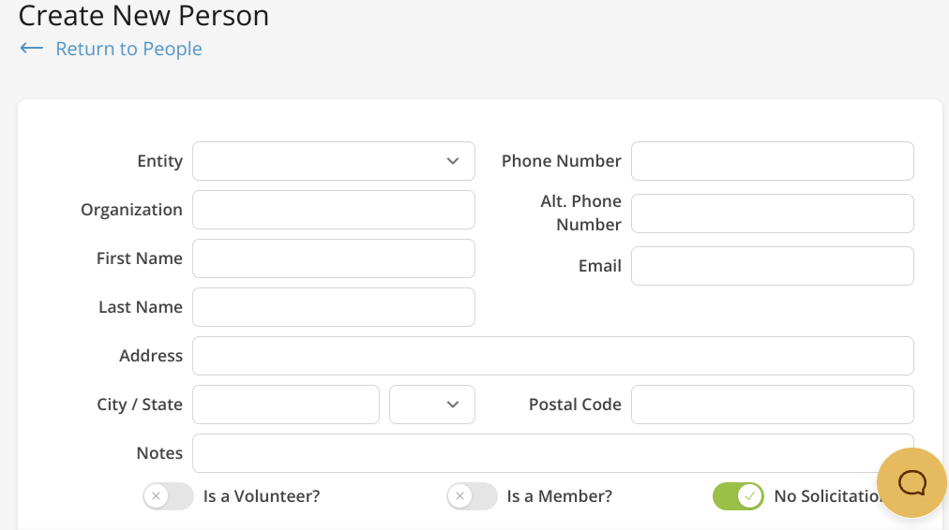Screen dimensions: 949x530
Task: Turn on the Is a Member toggle
Action: [472, 496]
